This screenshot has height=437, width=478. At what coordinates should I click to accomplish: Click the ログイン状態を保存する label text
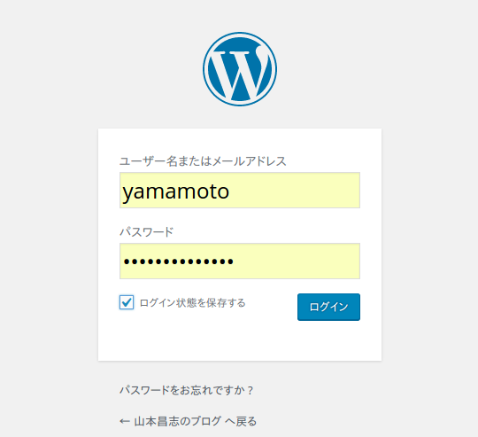192,303
